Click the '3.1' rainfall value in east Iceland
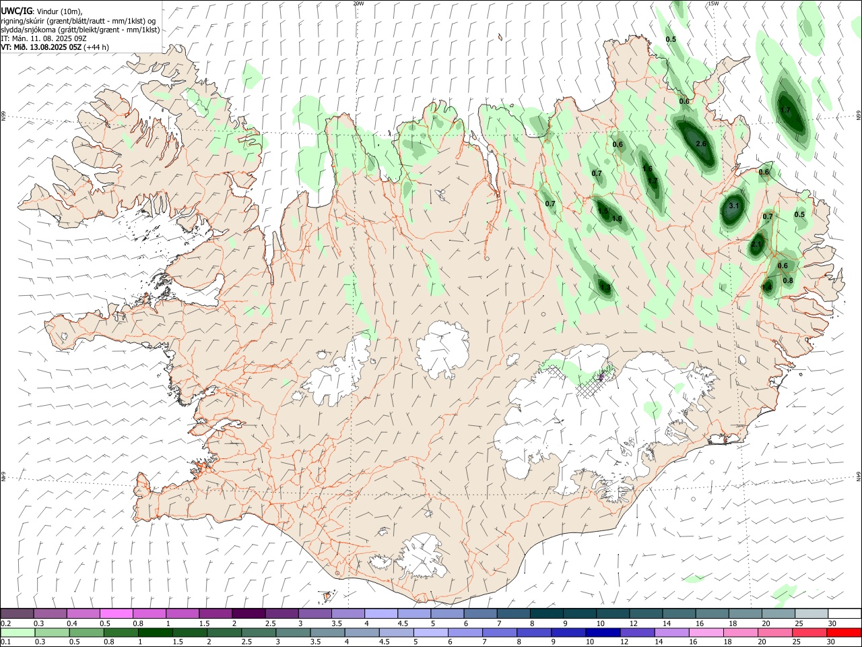 tap(735, 206)
